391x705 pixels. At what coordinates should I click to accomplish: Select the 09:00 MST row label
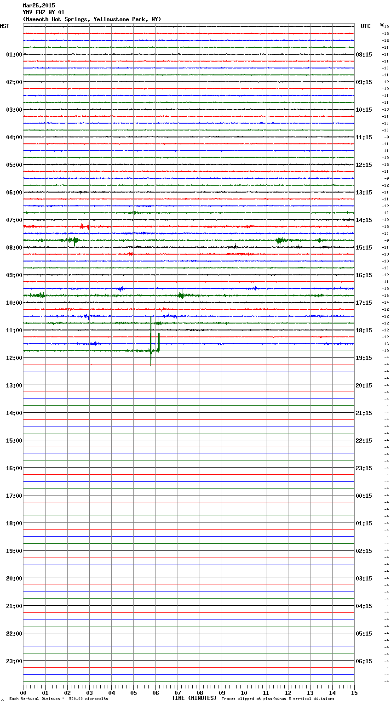pyautogui.click(x=14, y=275)
